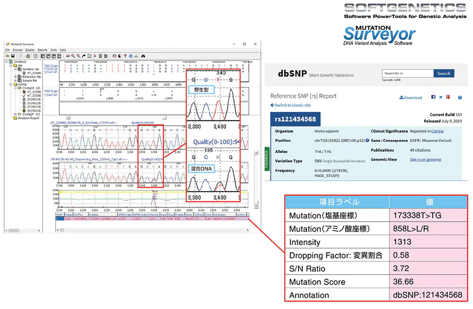Collapse the File folder node

click(11, 65)
